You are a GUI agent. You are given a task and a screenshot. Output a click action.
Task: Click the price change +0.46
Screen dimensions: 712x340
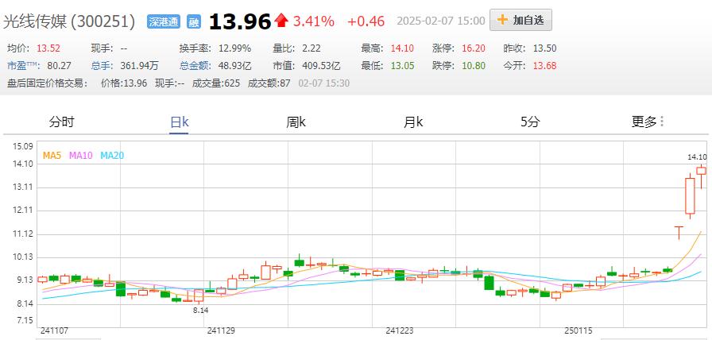(366, 21)
